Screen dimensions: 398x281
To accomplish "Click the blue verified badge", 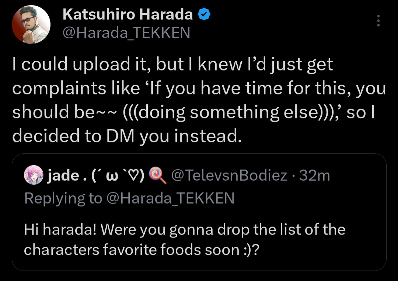I will (x=204, y=14).
